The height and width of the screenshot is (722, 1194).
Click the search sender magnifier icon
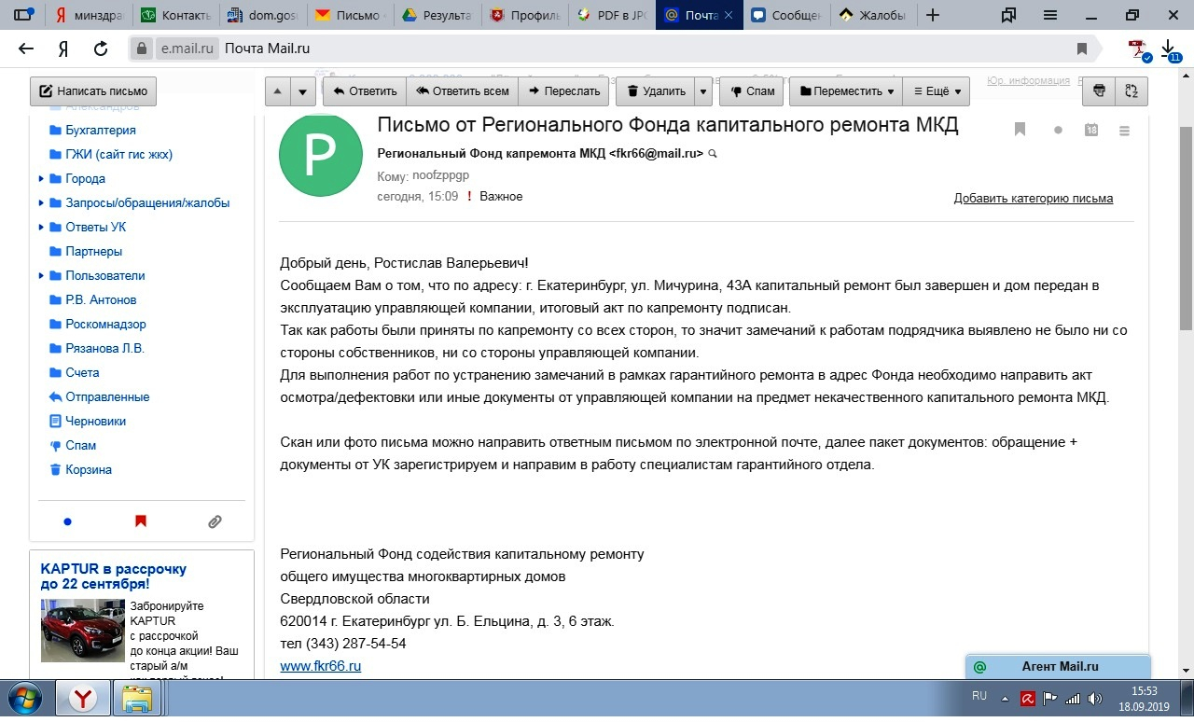click(x=713, y=153)
